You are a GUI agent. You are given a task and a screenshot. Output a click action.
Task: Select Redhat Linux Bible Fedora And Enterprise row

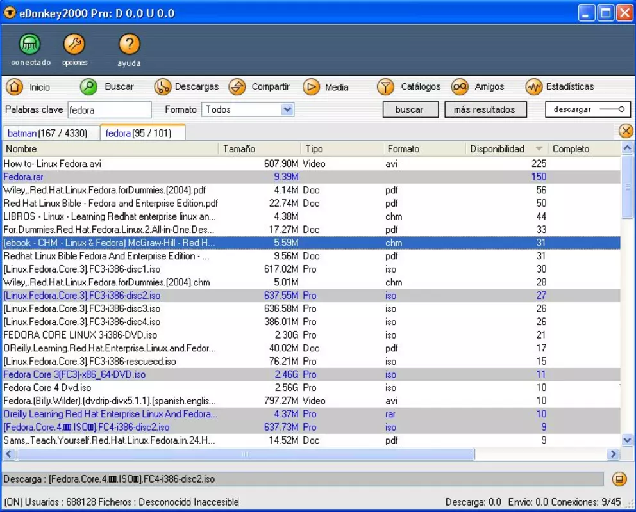click(312, 256)
